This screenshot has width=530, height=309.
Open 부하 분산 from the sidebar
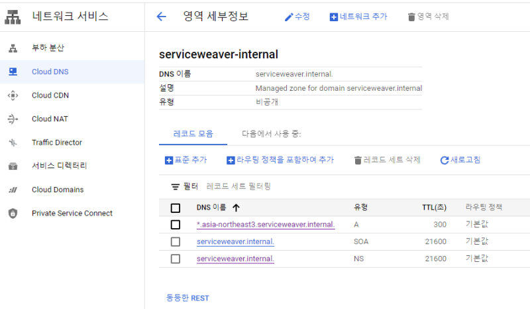coord(48,48)
